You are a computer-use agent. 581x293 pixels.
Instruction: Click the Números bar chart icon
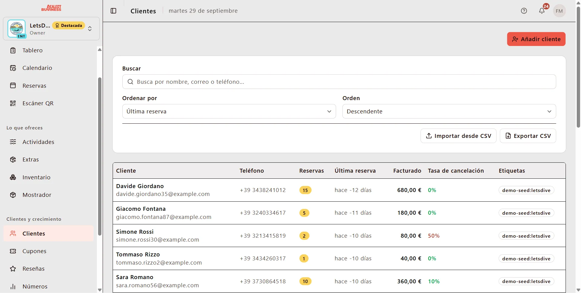click(x=13, y=286)
